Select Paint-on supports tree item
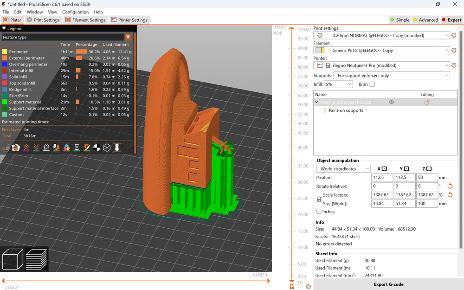 346,110
